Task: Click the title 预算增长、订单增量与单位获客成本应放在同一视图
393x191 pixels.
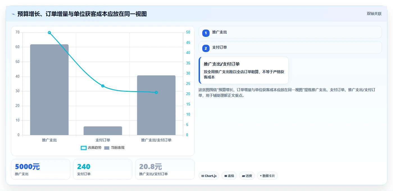Action: coord(82,14)
